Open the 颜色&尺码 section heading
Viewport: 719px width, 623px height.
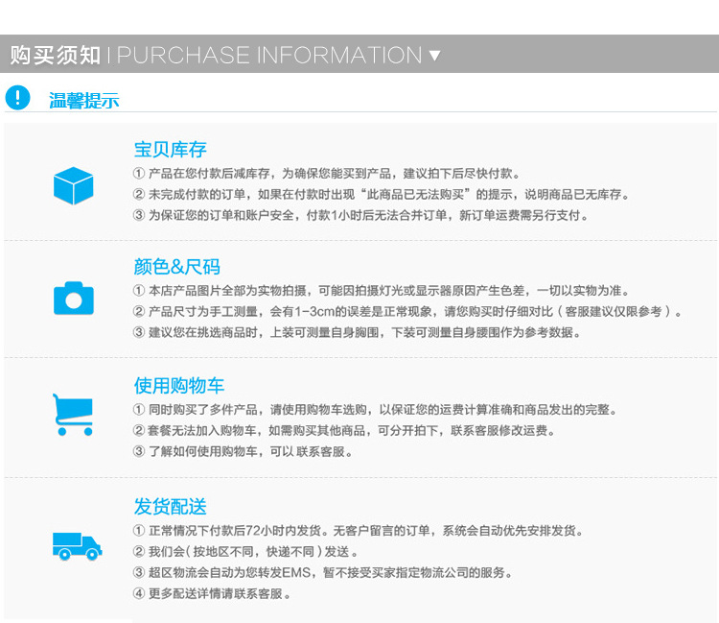pos(176,266)
